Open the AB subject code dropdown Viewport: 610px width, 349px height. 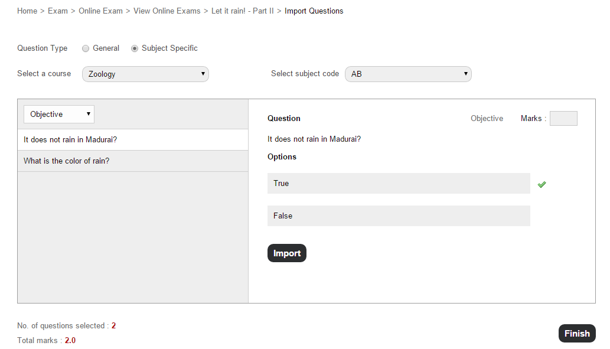point(408,74)
